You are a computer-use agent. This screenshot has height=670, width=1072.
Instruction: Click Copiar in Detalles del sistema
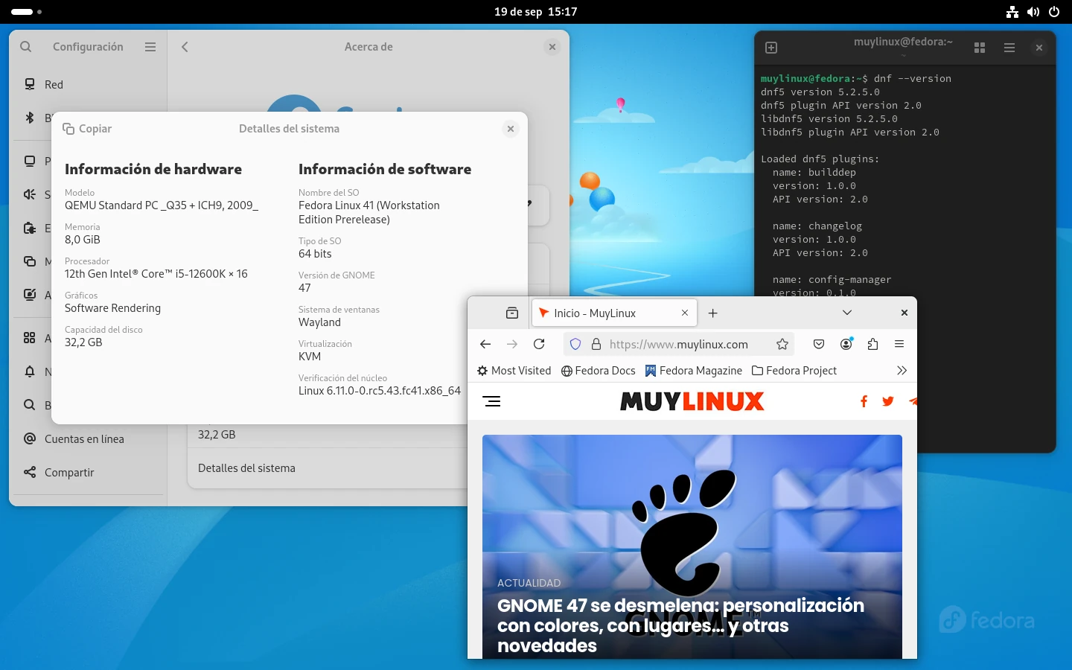pyautogui.click(x=87, y=129)
